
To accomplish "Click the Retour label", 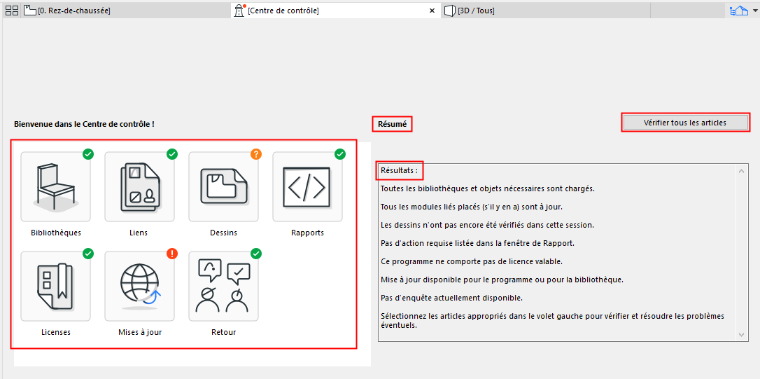I will tap(223, 333).
